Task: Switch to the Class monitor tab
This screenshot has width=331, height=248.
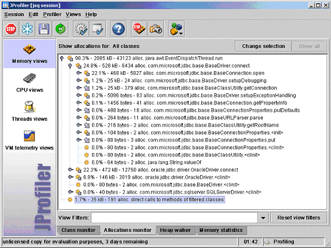Action: [x=78, y=230]
